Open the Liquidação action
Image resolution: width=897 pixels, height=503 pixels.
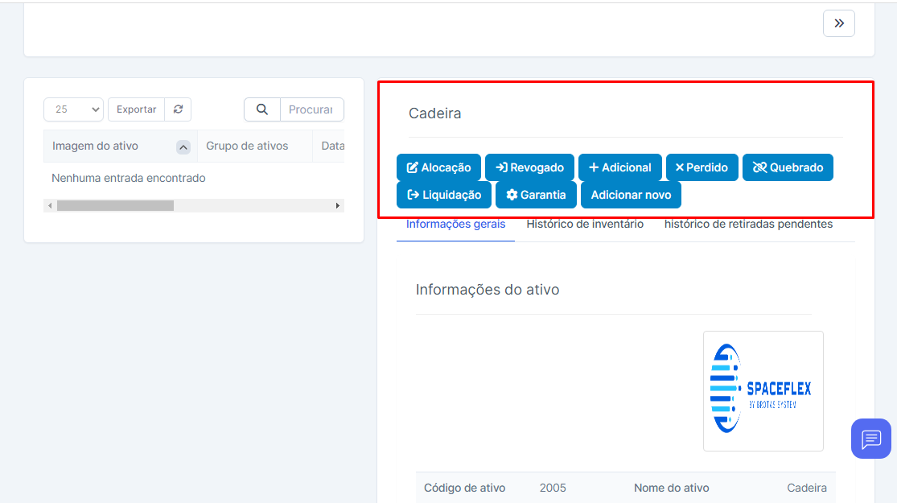pyautogui.click(x=443, y=195)
